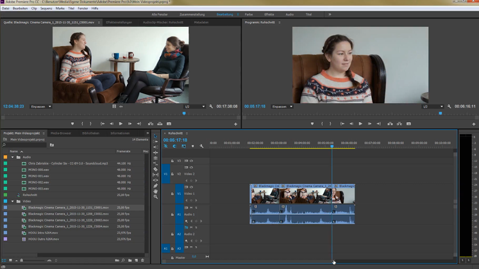Mute audio track A1

pyautogui.click(x=191, y=208)
